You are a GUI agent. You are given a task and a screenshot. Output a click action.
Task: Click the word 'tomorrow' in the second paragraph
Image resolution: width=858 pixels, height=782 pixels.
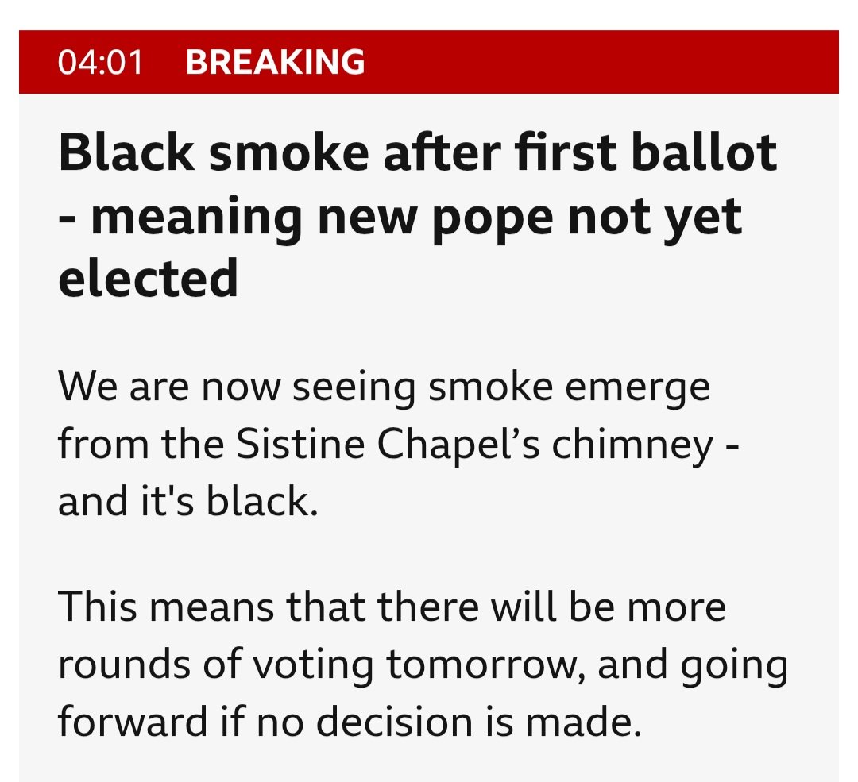tap(482, 665)
